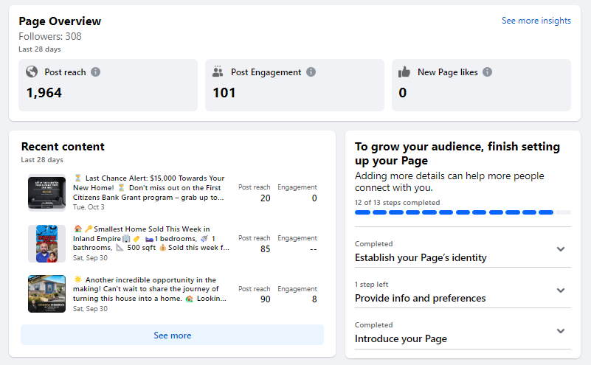This screenshot has height=365, width=591.
Task: Click the Post reach value 1,964
Action: [x=44, y=93]
